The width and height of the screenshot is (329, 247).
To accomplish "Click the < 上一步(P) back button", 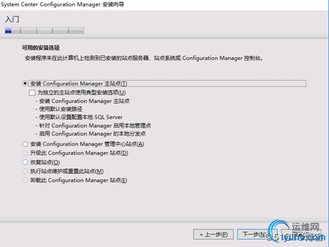I will (213, 234).
